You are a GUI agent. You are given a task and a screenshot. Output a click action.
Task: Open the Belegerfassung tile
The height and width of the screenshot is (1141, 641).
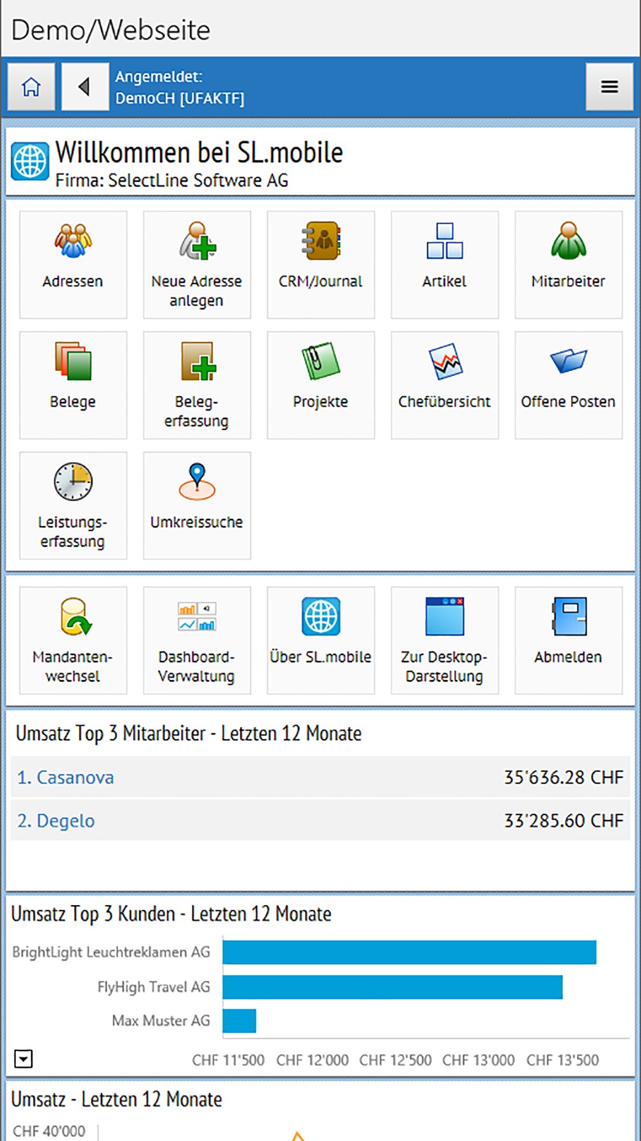click(x=197, y=386)
